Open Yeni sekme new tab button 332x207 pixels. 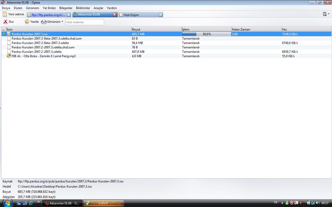(x=13, y=14)
